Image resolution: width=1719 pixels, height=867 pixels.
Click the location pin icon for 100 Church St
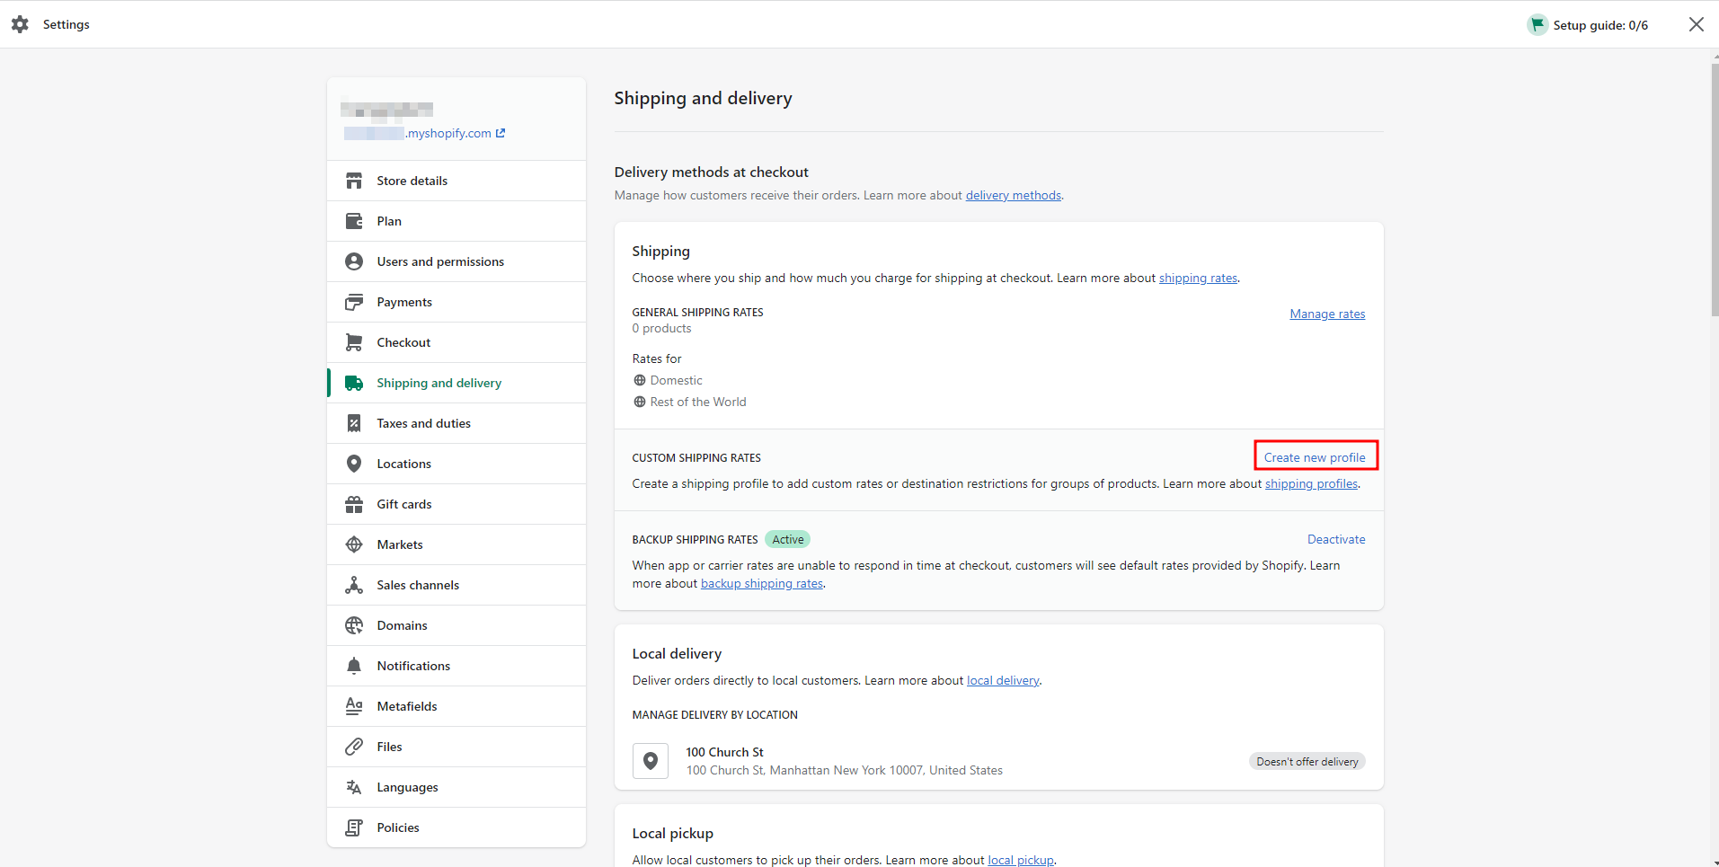pyautogui.click(x=651, y=761)
